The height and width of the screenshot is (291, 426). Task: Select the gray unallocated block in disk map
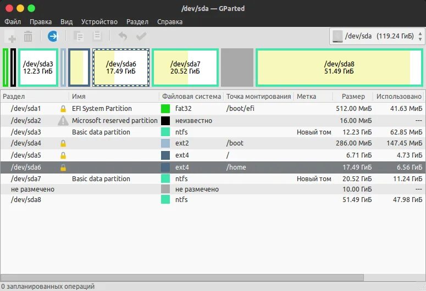pyautogui.click(x=237, y=68)
